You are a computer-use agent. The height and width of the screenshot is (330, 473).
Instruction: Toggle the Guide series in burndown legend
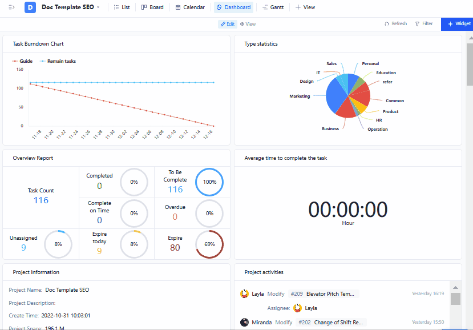click(23, 61)
